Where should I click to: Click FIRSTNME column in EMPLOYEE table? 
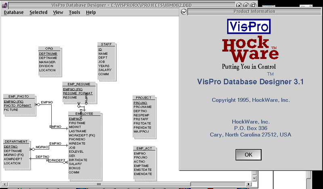pos(77,123)
